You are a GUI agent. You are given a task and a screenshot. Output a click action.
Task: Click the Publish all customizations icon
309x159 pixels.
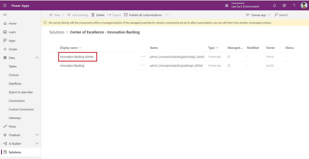click(126, 15)
